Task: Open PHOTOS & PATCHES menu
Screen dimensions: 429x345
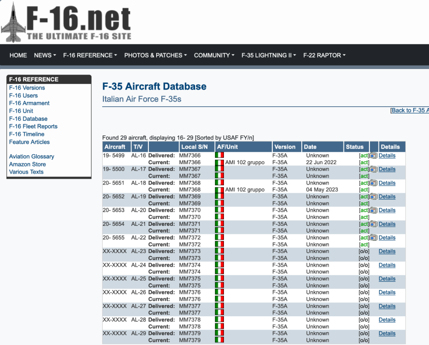Action: coord(156,55)
